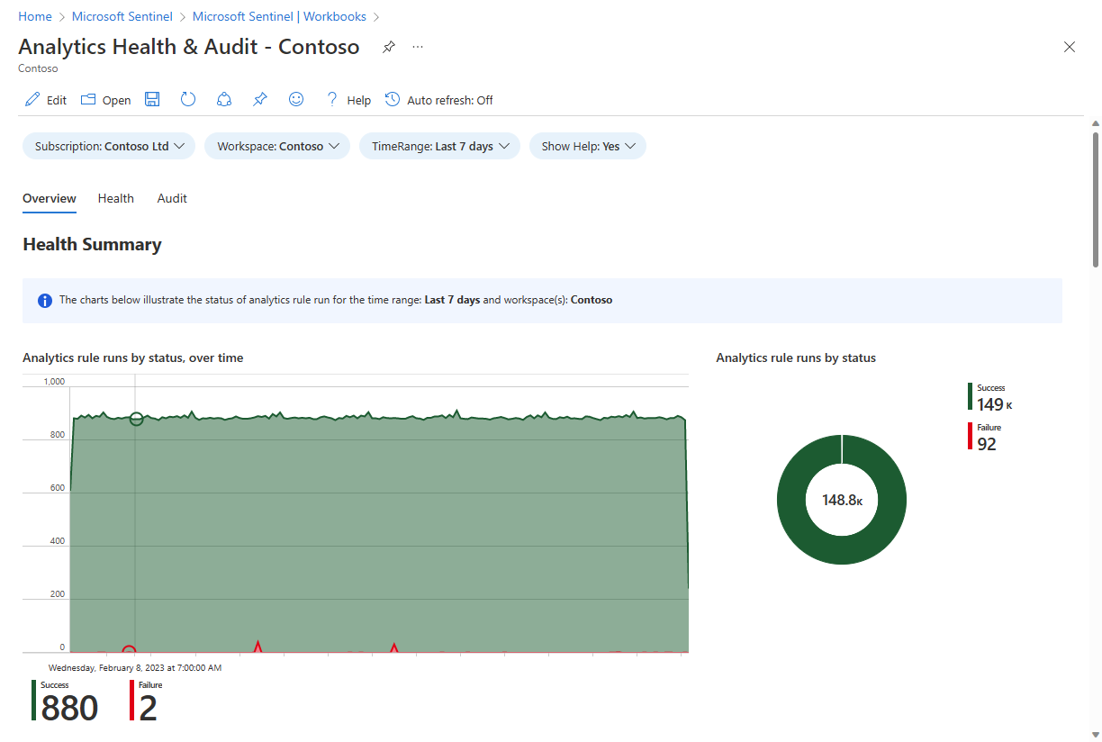Screen dimensions: 1102x742
Task: Click the Auto refresh clock icon
Action: click(x=392, y=99)
